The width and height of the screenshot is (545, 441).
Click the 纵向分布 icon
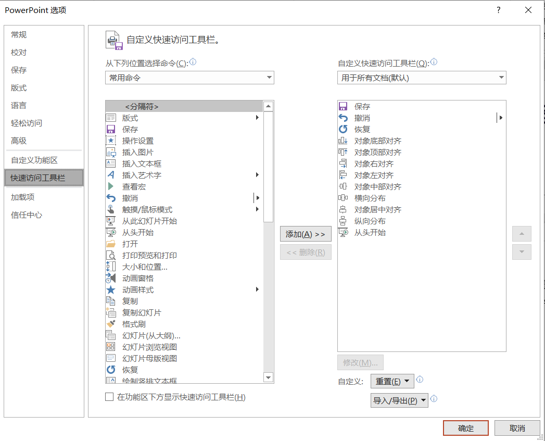click(x=343, y=221)
